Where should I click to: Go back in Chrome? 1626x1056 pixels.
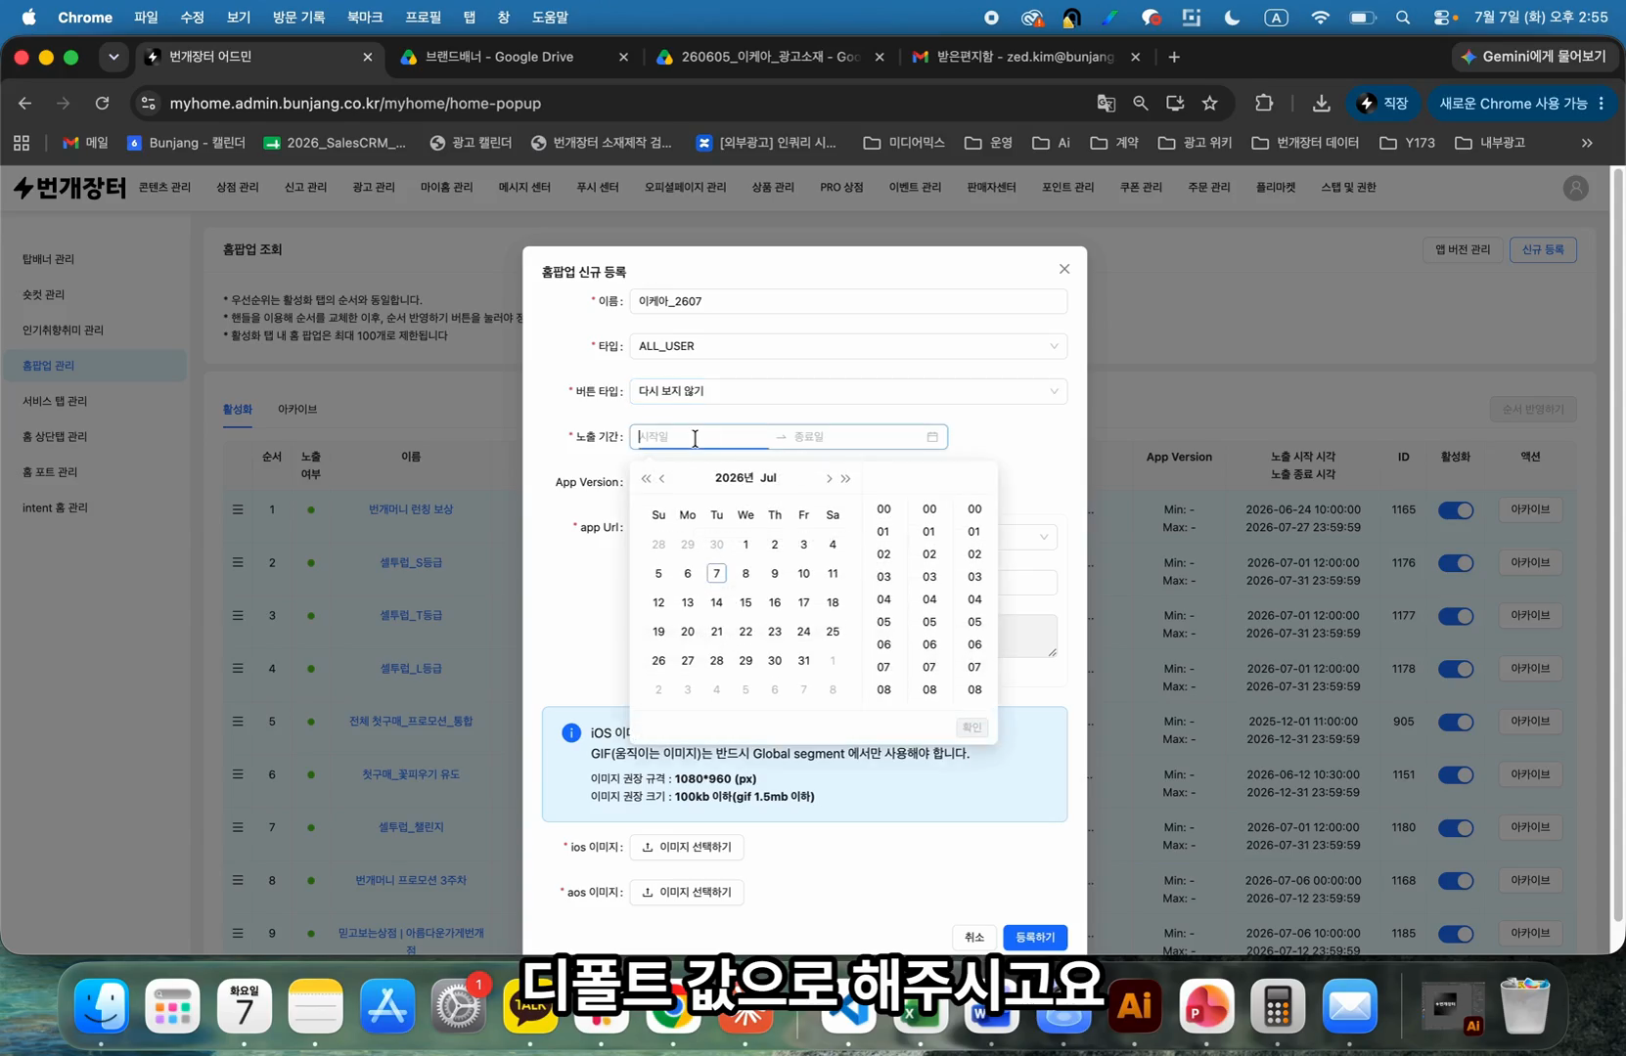(x=24, y=103)
